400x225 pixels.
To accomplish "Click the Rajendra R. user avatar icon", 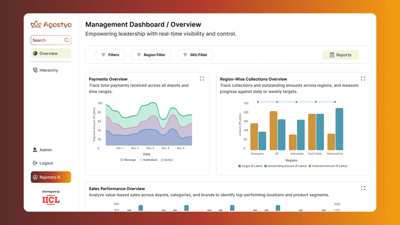I will 35,177.
